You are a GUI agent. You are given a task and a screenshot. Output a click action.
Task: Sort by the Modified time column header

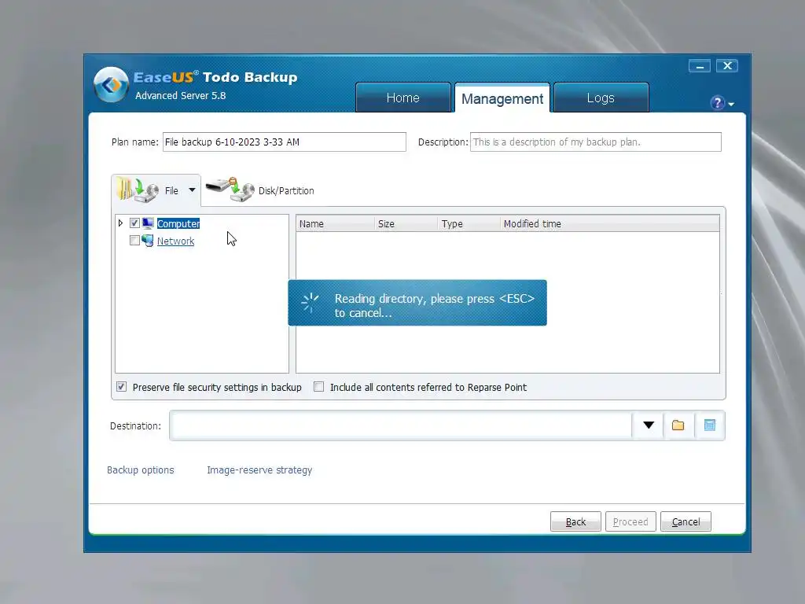(x=610, y=224)
